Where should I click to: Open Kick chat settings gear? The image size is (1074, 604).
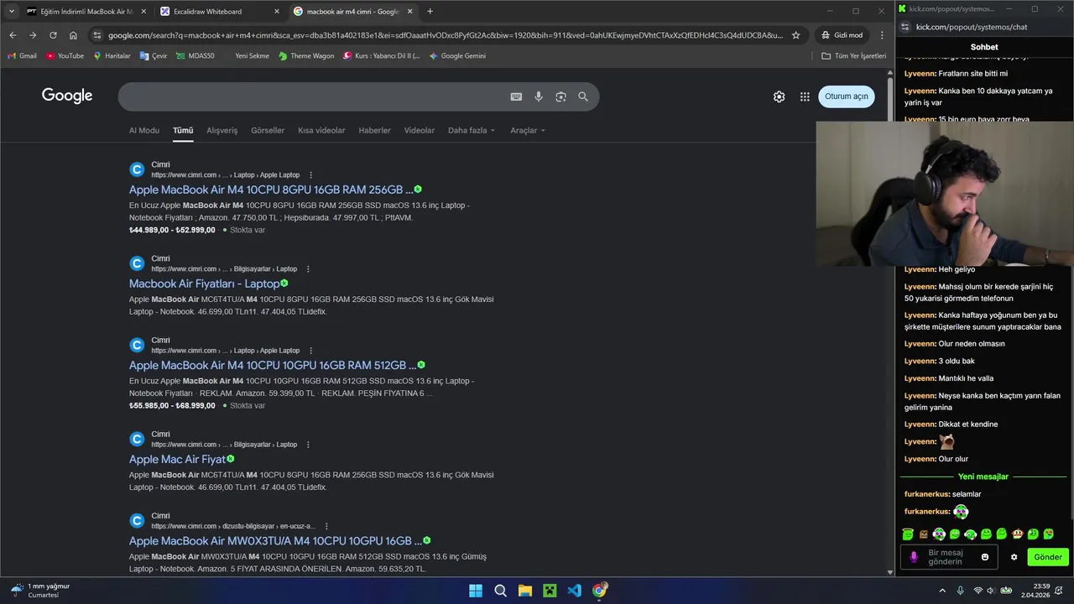coord(1014,557)
